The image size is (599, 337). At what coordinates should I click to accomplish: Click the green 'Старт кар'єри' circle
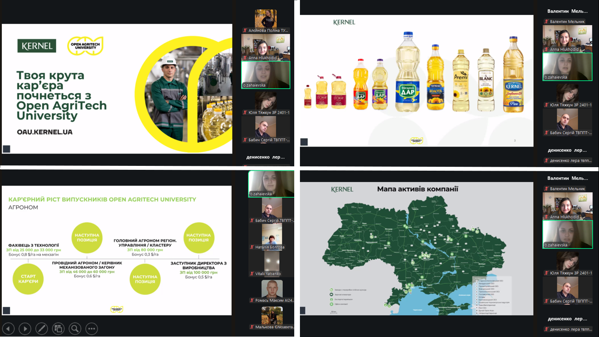coord(29,279)
